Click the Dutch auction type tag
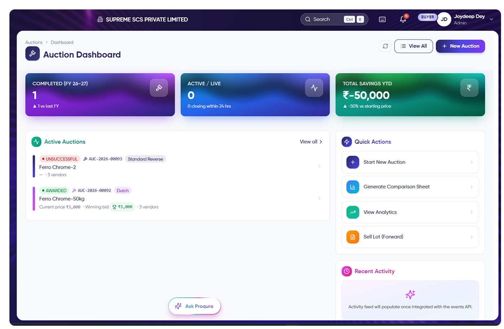The image size is (504, 329). pos(123,191)
